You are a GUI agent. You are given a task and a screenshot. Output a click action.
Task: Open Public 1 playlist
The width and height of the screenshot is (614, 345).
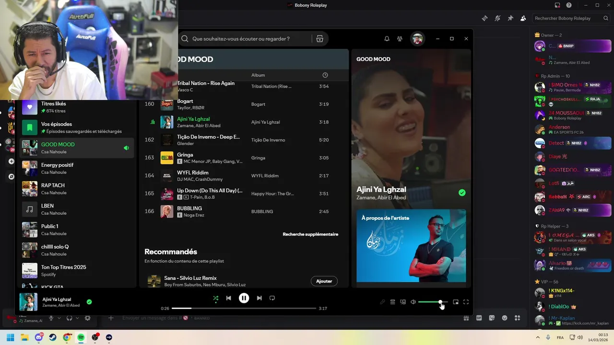point(77,230)
